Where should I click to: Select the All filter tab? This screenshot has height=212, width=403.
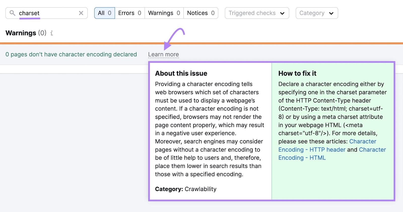point(105,13)
